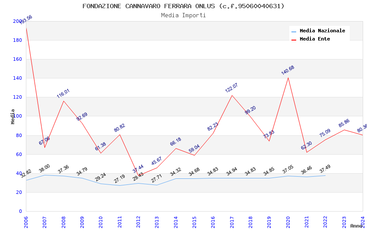This screenshot has height=237, width=367.
Task: Click the Media y-axis title
Action: (13, 116)
